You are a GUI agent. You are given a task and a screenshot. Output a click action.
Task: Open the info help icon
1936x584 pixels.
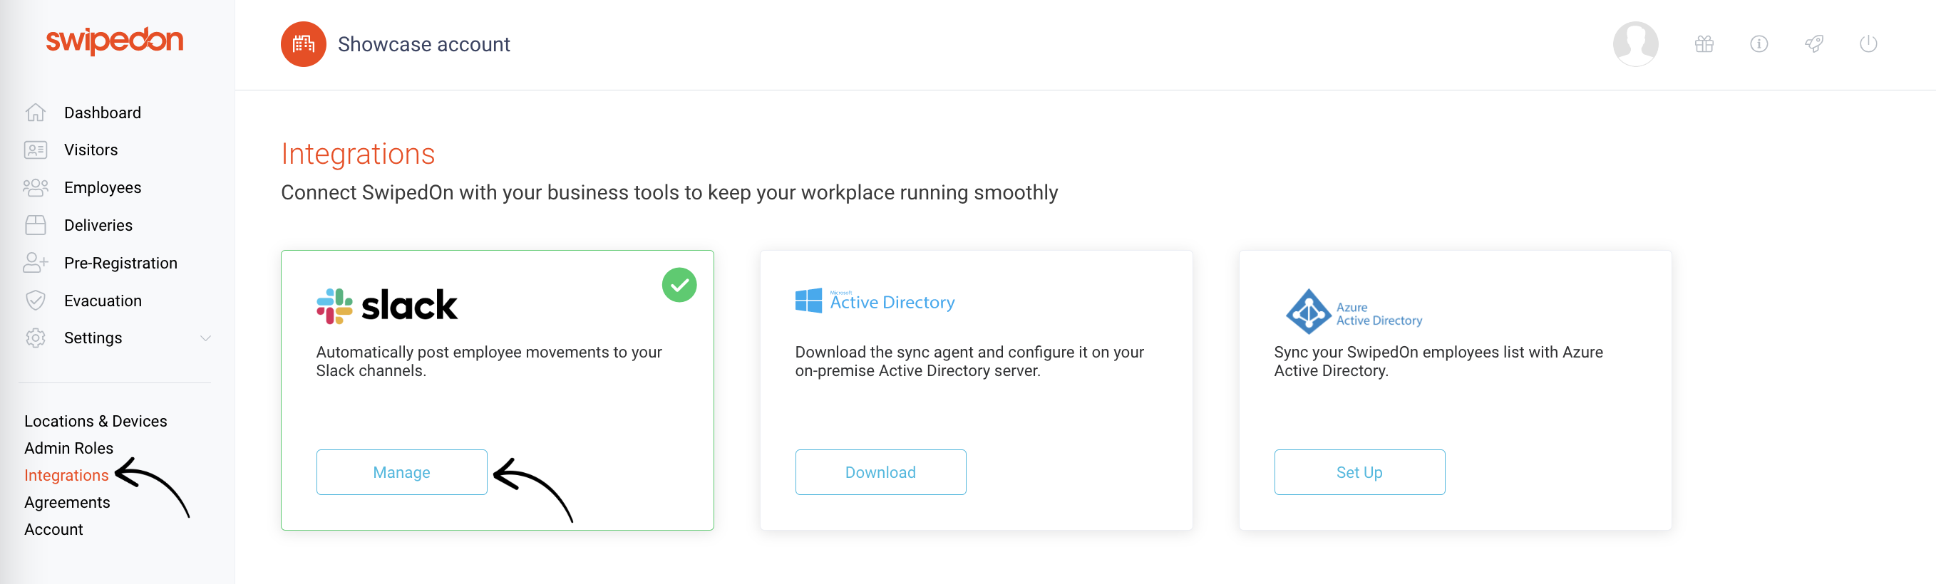tap(1759, 44)
